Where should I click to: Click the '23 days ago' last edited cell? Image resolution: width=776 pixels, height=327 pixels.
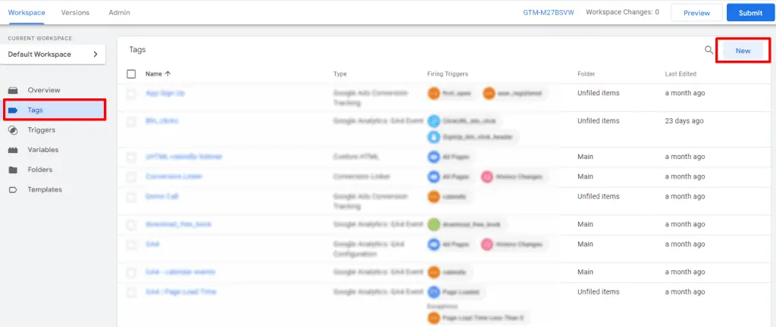click(x=684, y=120)
